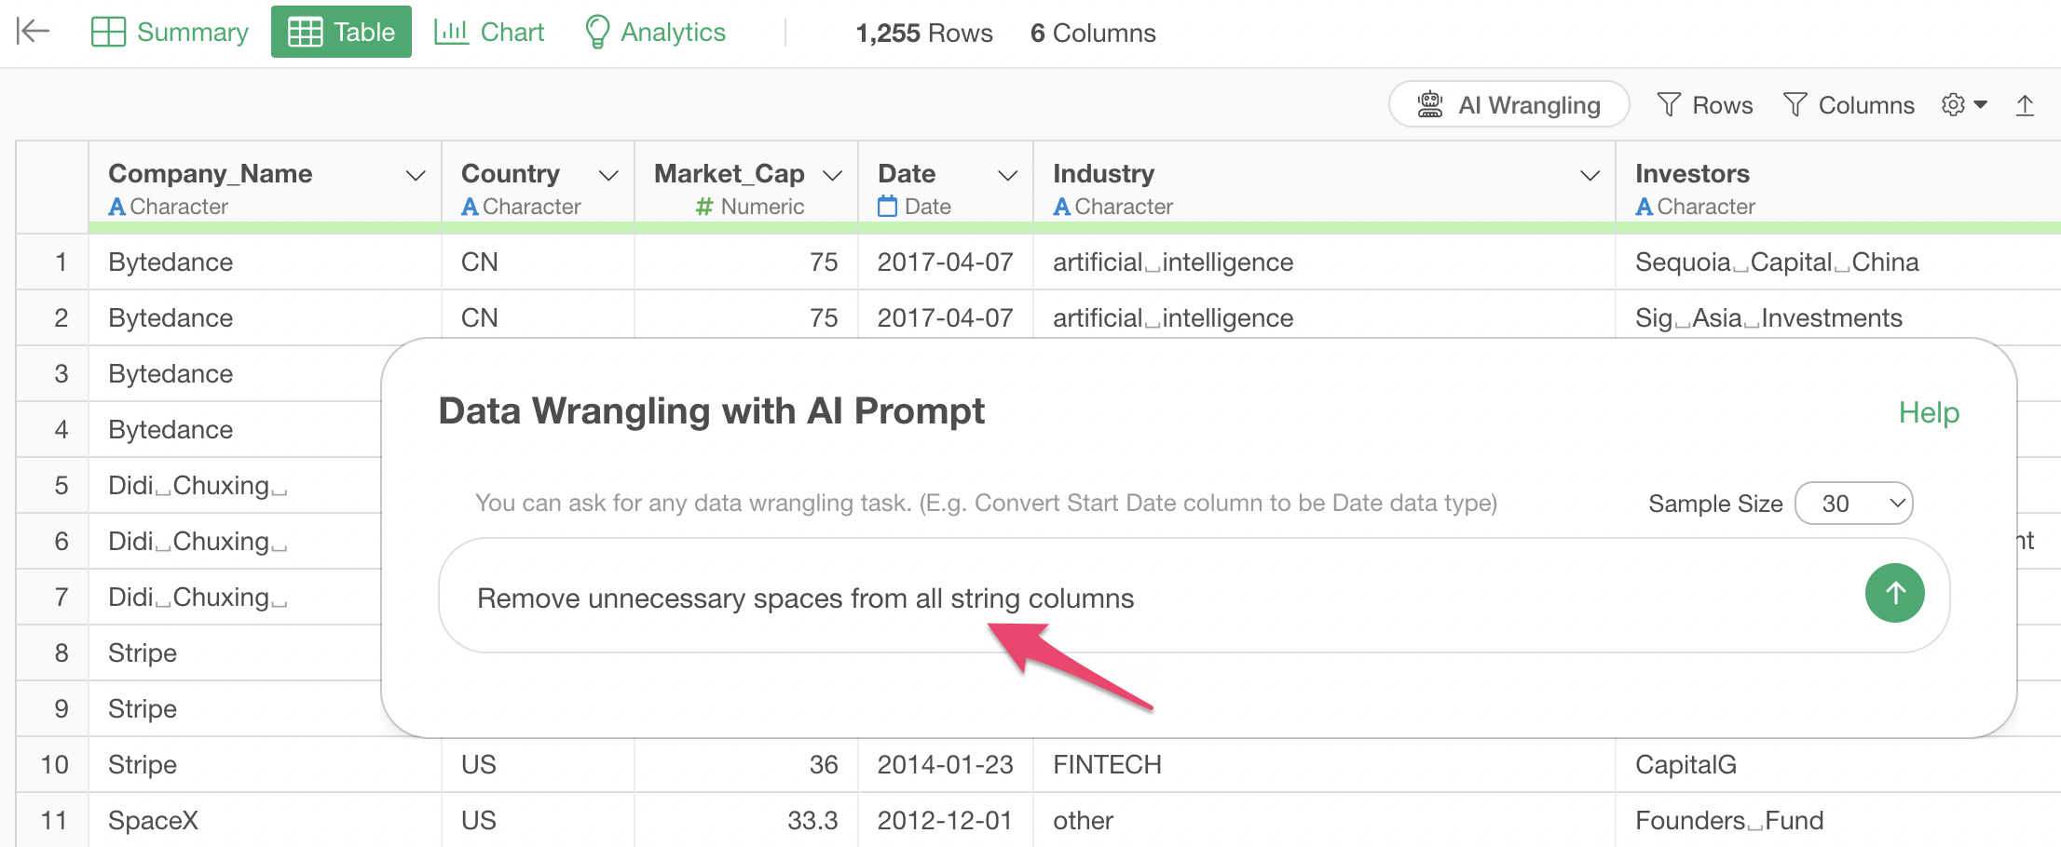The height and width of the screenshot is (847, 2061).
Task: Switch to the Summary tab
Action: click(170, 32)
